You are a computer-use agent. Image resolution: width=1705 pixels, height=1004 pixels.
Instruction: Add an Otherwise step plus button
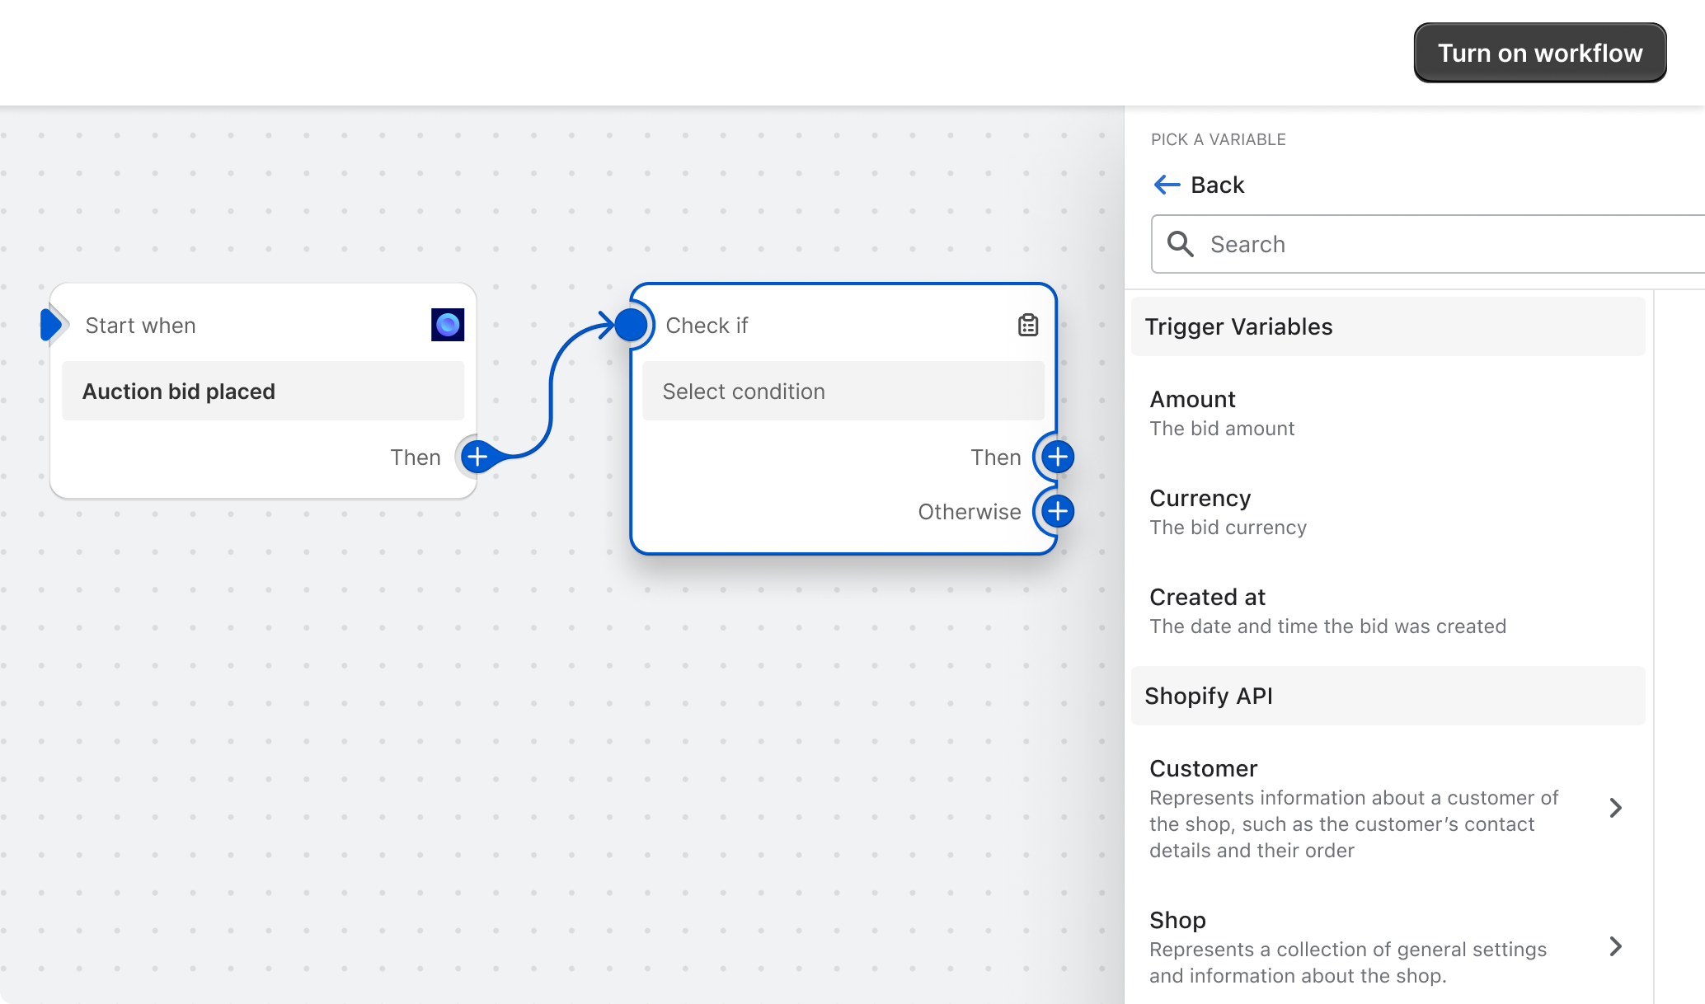[1058, 511]
